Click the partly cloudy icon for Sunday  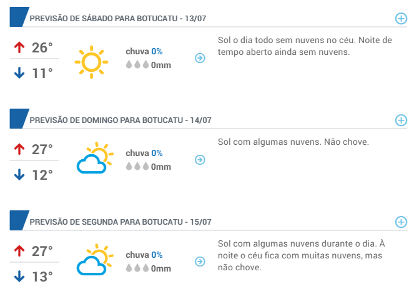click(95, 158)
